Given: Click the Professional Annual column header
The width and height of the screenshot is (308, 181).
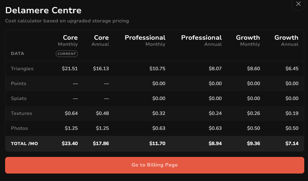Looking at the screenshot, I should coord(201,41).
